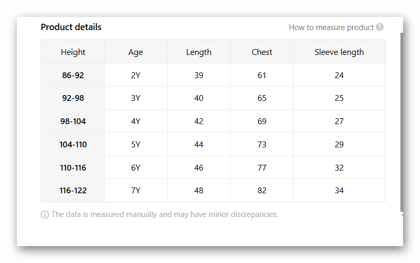Click the 92-98 height row label
Image resolution: width=420 pixels, height=263 pixels.
(73, 98)
